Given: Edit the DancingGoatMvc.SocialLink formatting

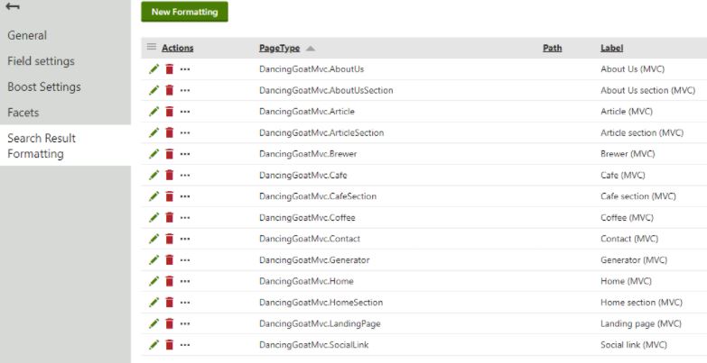Looking at the screenshot, I should point(154,345).
